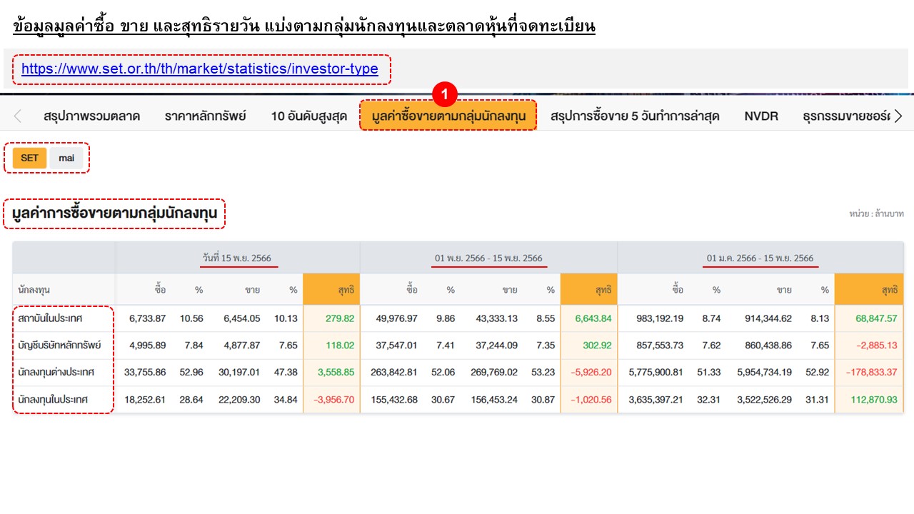The height and width of the screenshot is (514, 914).
Task: Switch to the mai market view
Action: coord(68,158)
